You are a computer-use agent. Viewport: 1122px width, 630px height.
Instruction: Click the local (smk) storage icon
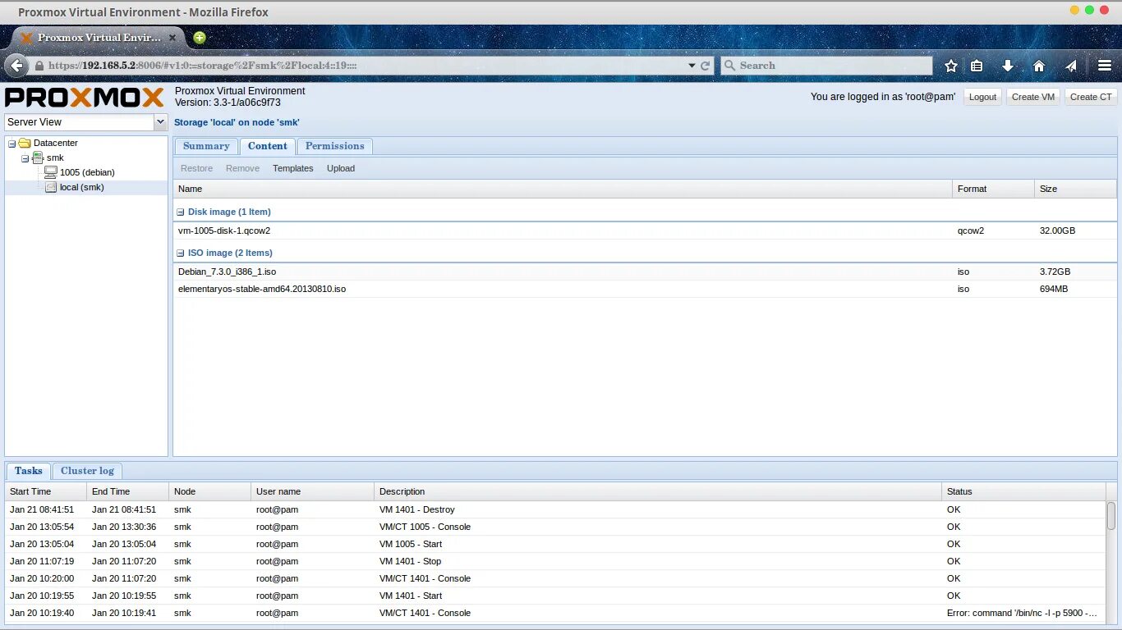(x=51, y=187)
